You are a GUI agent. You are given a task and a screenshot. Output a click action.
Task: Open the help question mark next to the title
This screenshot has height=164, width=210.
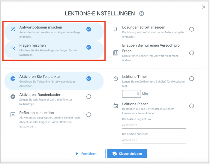(141, 13)
